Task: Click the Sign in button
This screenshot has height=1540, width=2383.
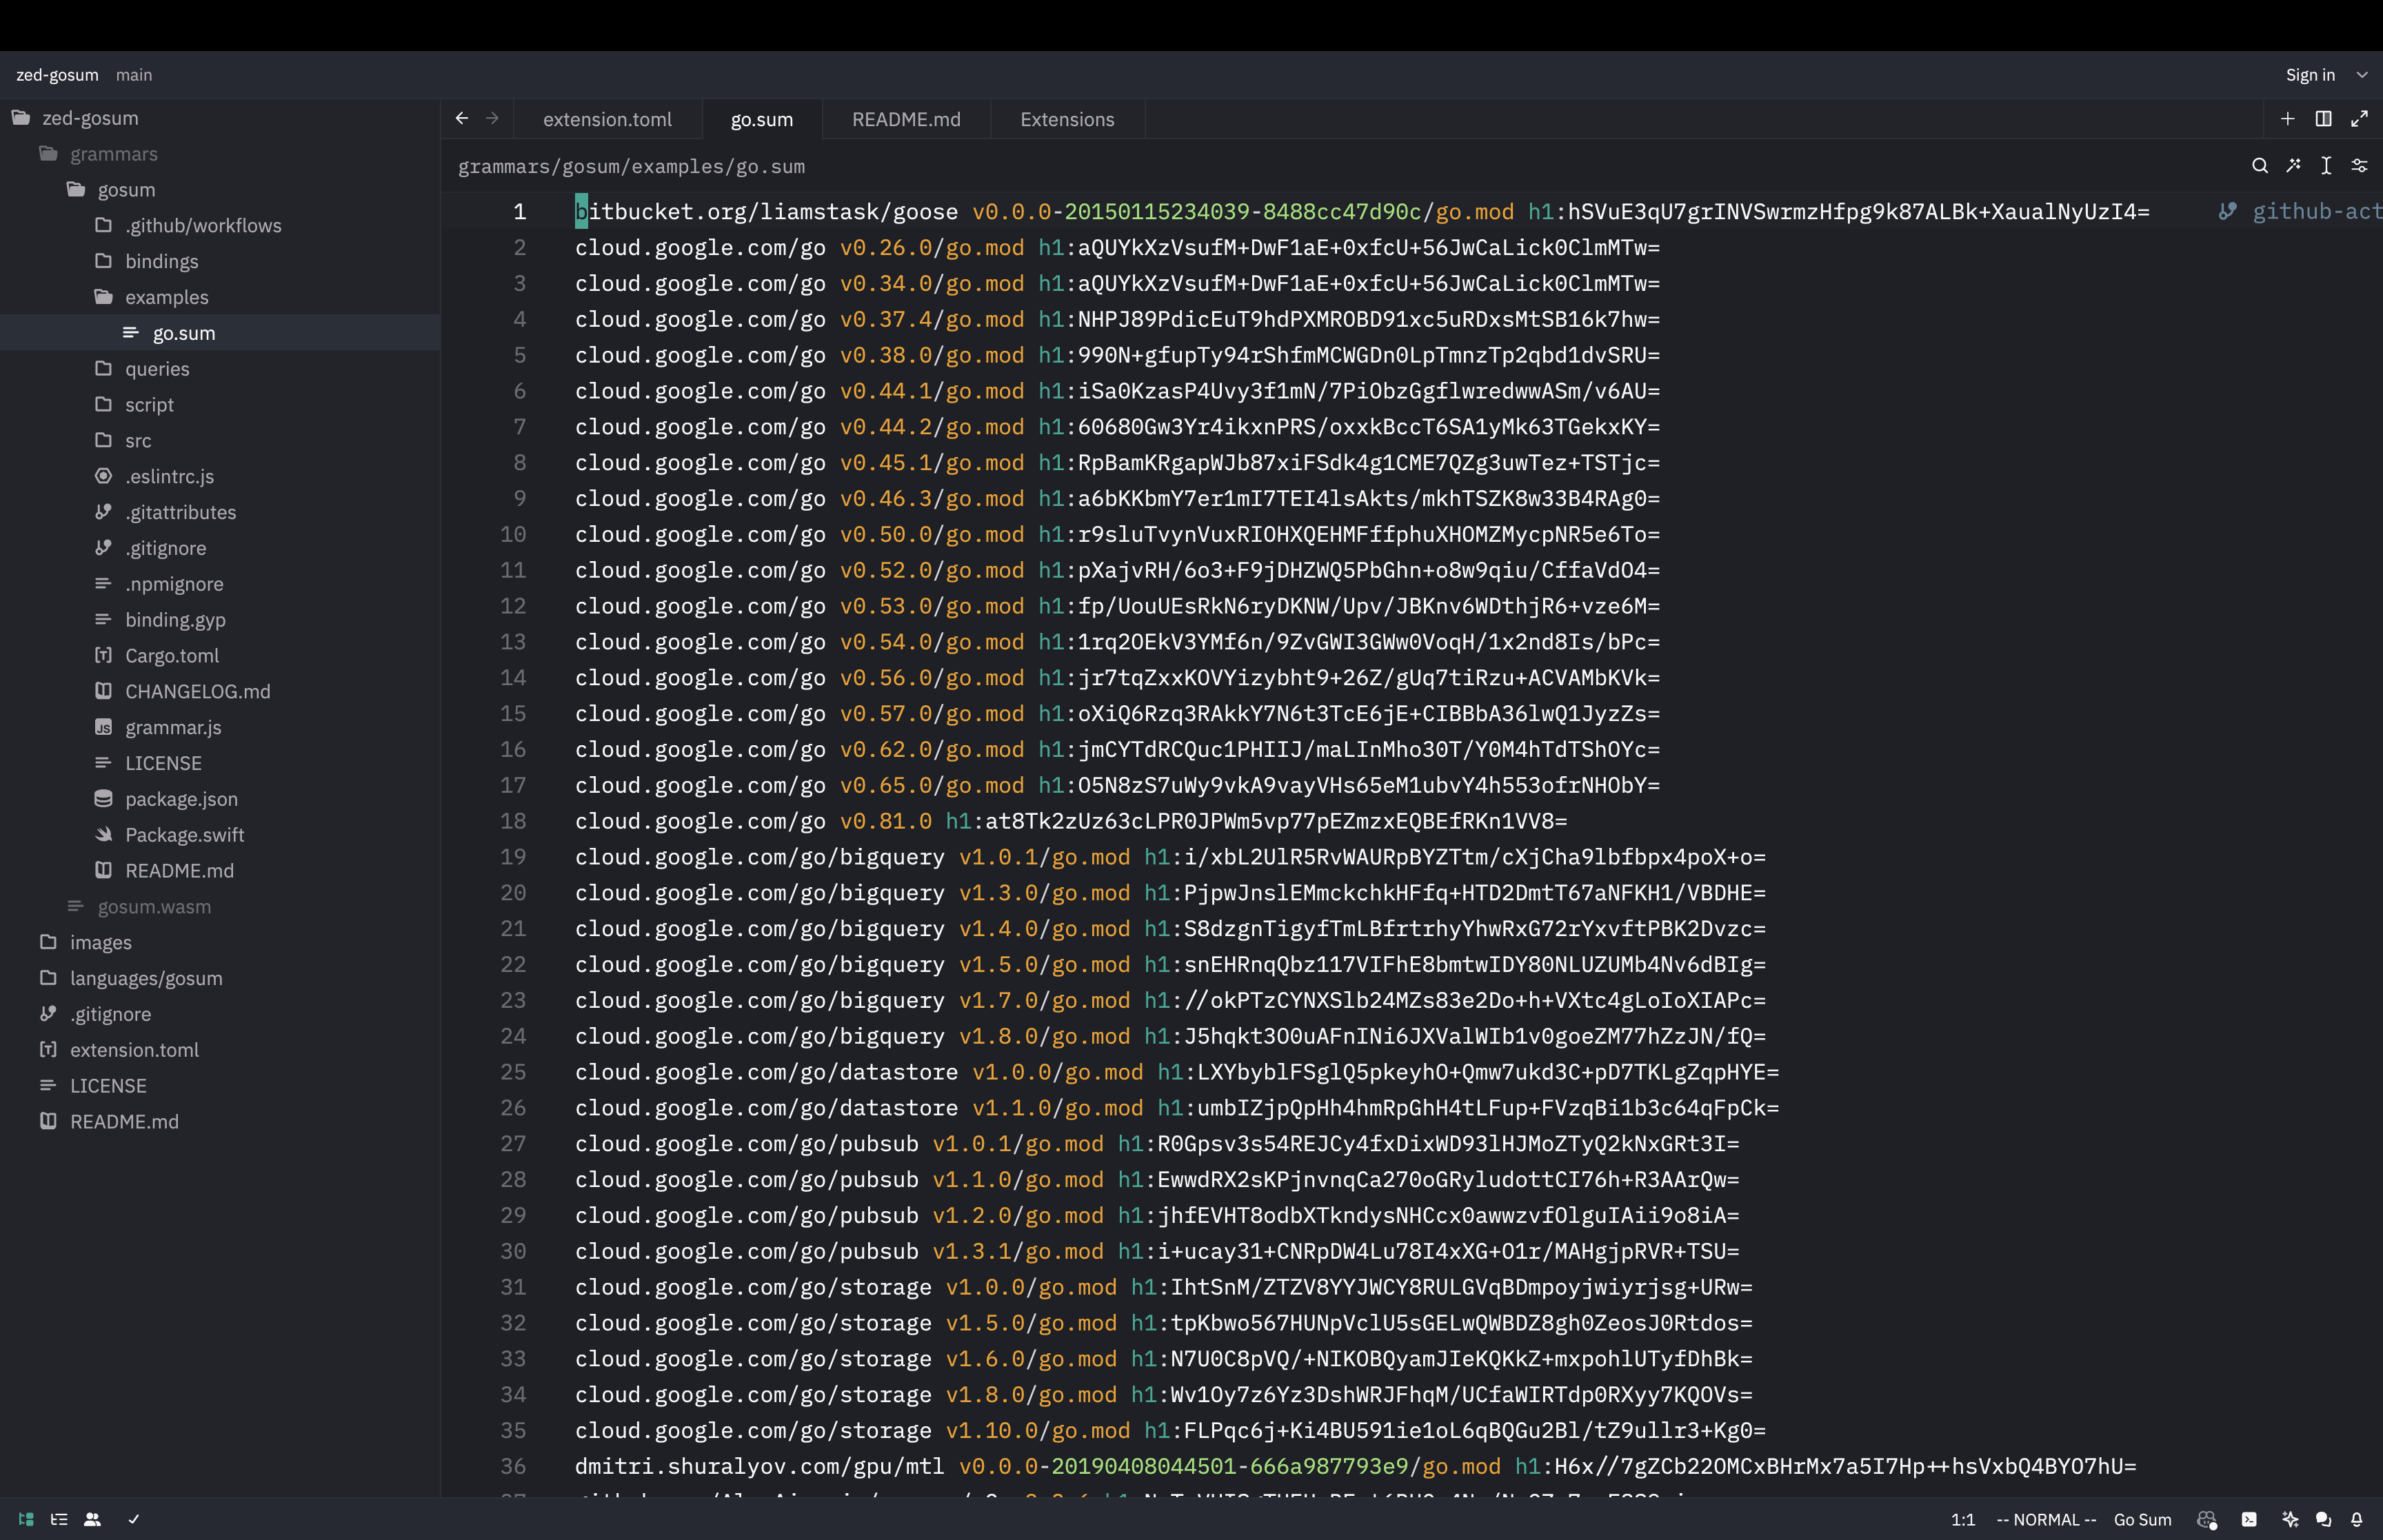Action: click(x=2310, y=75)
